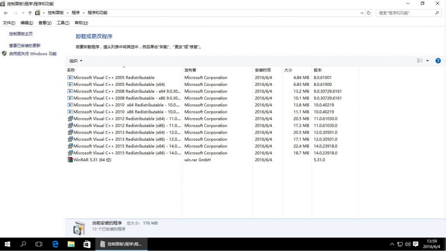
Task: Open the 帮助(H) menu
Action: [x=81, y=23]
